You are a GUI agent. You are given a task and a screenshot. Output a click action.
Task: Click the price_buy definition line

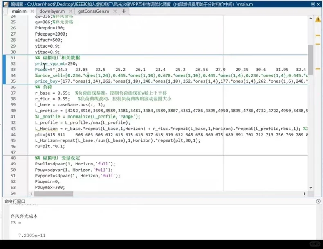click(171, 81)
